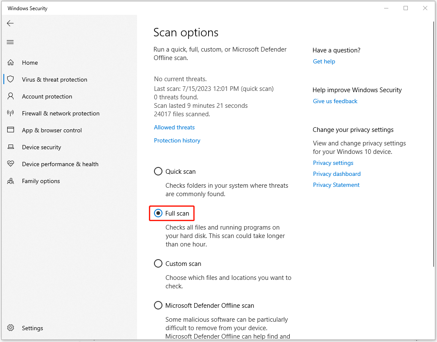Open the Privacy settings link
This screenshot has height=342, width=437.
click(x=333, y=163)
